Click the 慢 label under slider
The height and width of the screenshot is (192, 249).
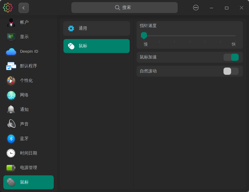146,44
